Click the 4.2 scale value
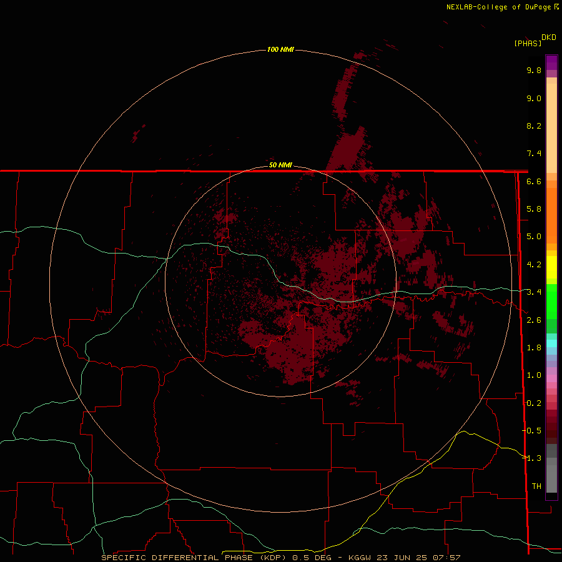 (x=534, y=265)
